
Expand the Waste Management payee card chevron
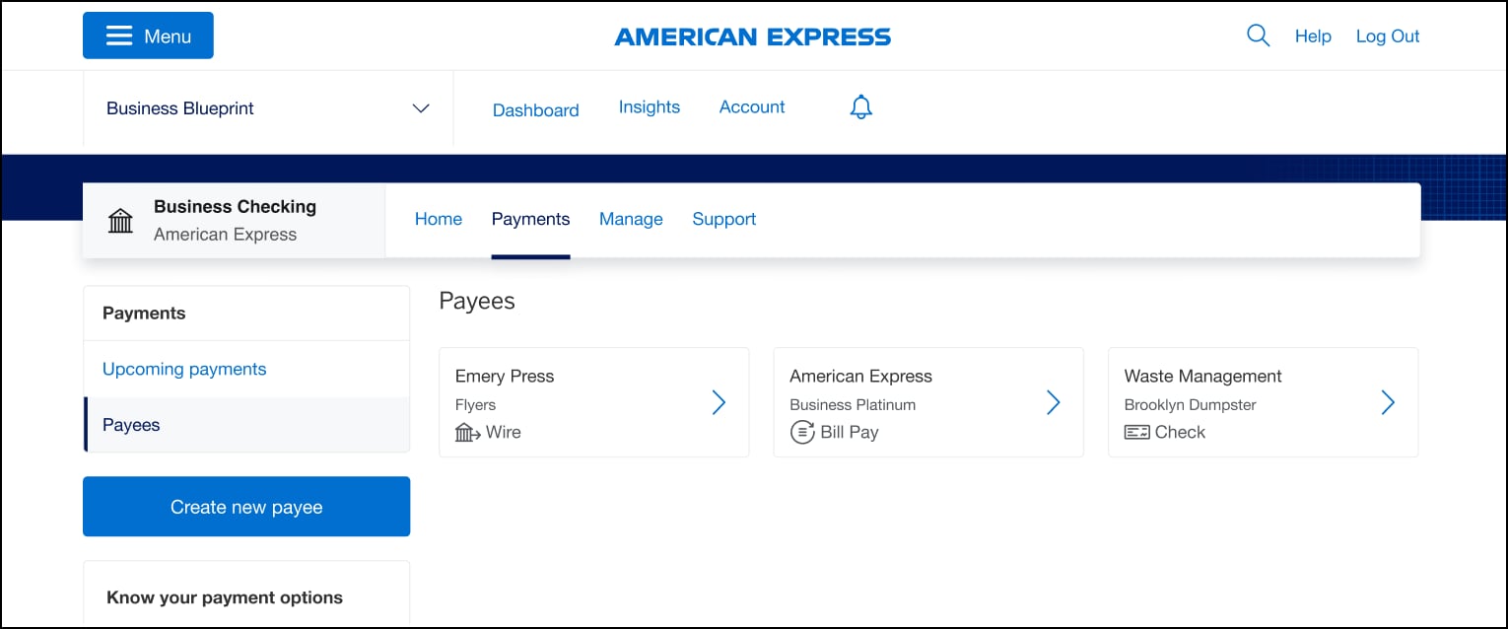coord(1388,402)
